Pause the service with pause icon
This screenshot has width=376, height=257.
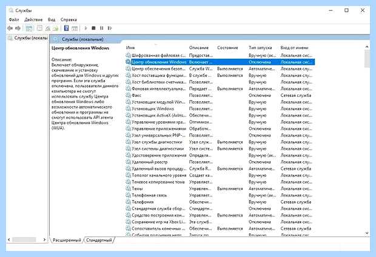(102, 28)
